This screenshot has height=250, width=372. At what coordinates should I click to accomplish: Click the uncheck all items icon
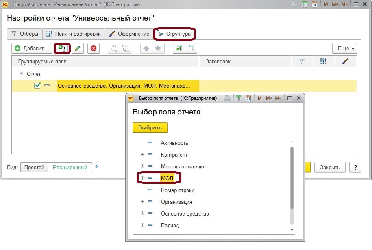[191, 48]
